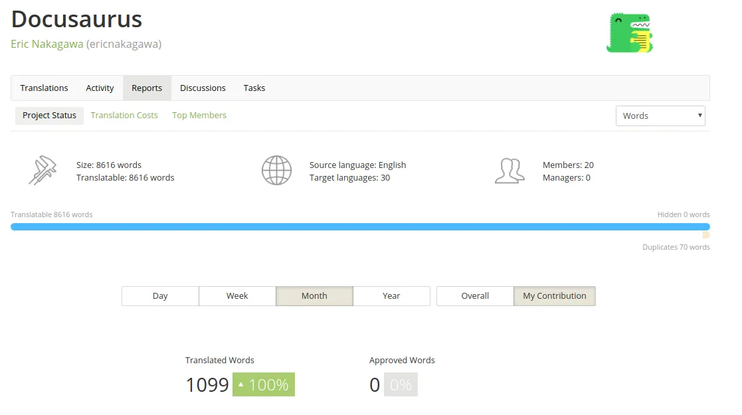Click the members people icon
The height and width of the screenshot is (415, 742).
point(510,171)
